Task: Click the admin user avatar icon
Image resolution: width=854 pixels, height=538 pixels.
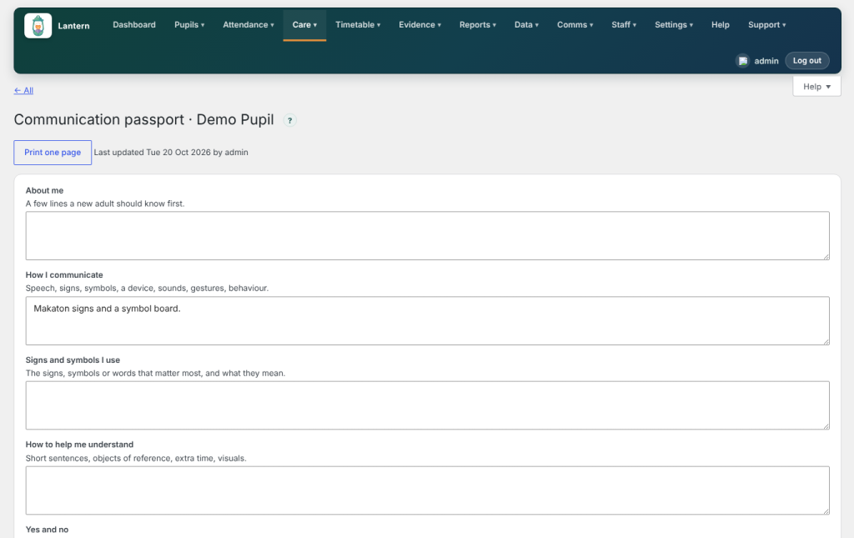Action: coord(742,61)
